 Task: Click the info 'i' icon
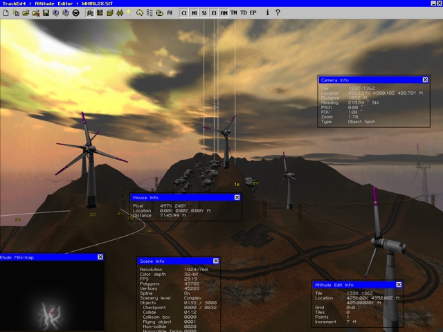click(x=268, y=12)
